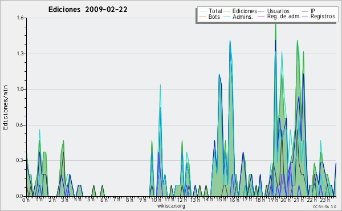Click the y-axis value 1.0
The height and width of the screenshot is (211, 342).
click(x=20, y=89)
